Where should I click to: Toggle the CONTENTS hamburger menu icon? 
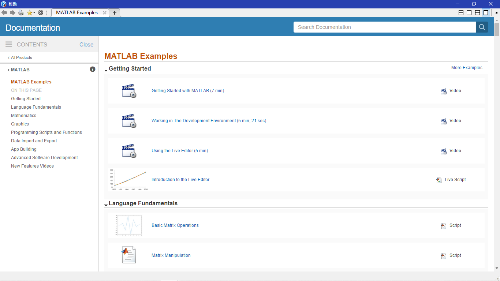coord(9,44)
